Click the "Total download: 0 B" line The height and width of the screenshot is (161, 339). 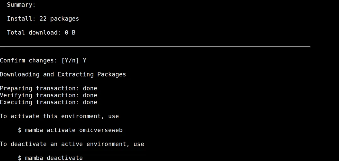[x=41, y=32]
